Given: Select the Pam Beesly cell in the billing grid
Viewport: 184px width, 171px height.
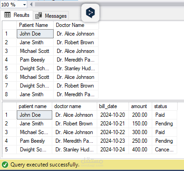Looking at the screenshot, I should pos(35,141).
